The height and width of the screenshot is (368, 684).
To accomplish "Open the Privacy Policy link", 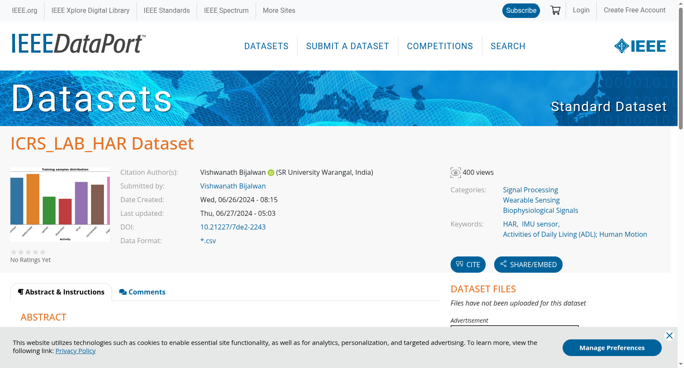I will [75, 351].
